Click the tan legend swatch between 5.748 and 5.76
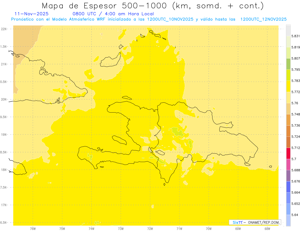The image size is (300, 232). coord(288,109)
